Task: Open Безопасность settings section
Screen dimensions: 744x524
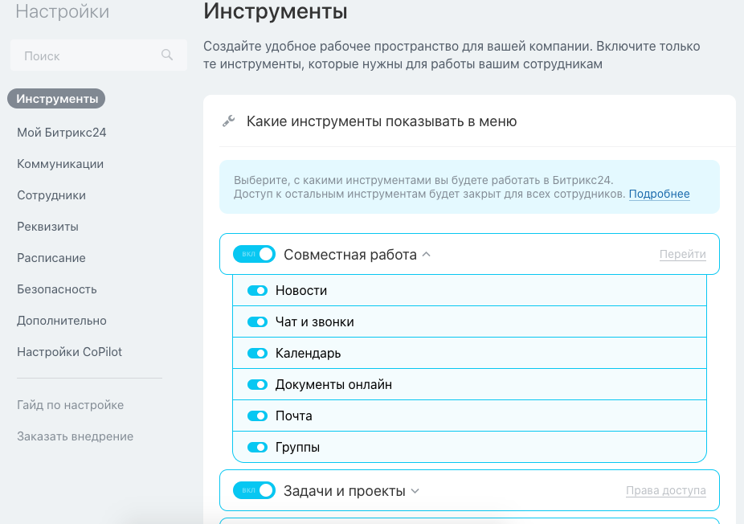Action: [x=57, y=289]
